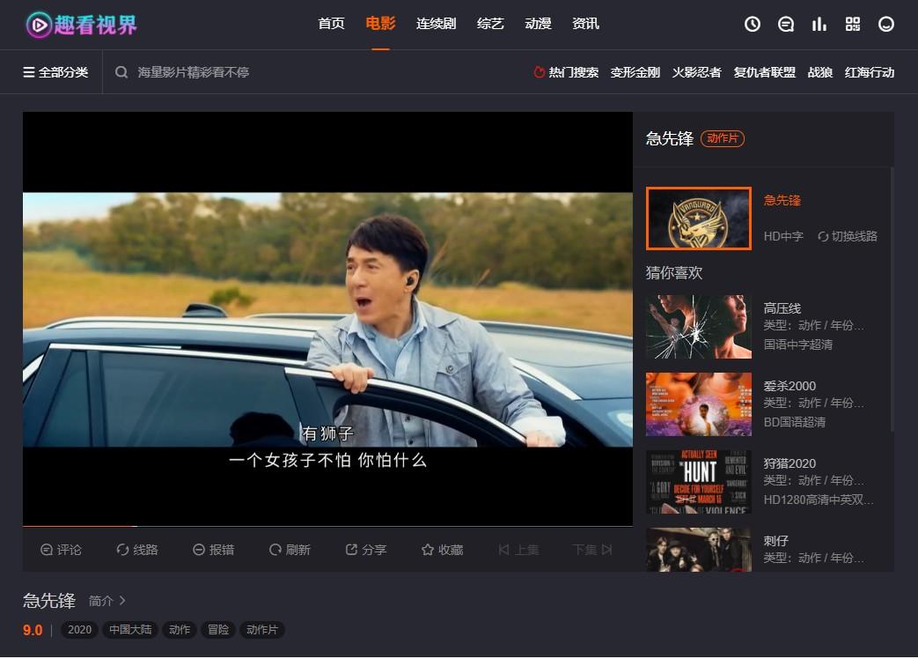Open the 全部分类 category menu
Viewport: 918px width, 659px height.
55,72
